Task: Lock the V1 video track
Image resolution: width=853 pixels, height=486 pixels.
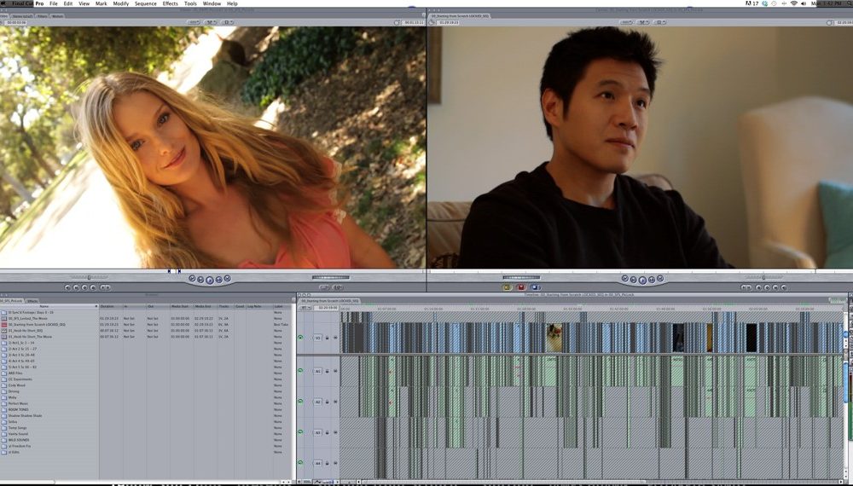Action: click(327, 338)
